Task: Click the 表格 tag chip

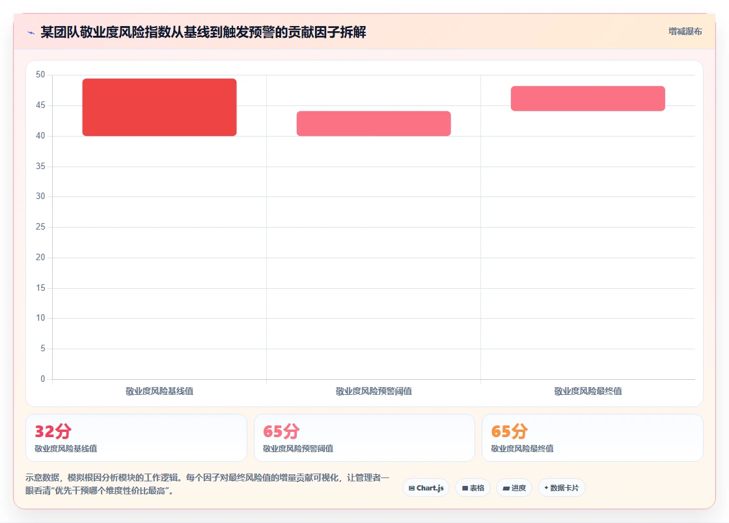Action: (473, 488)
